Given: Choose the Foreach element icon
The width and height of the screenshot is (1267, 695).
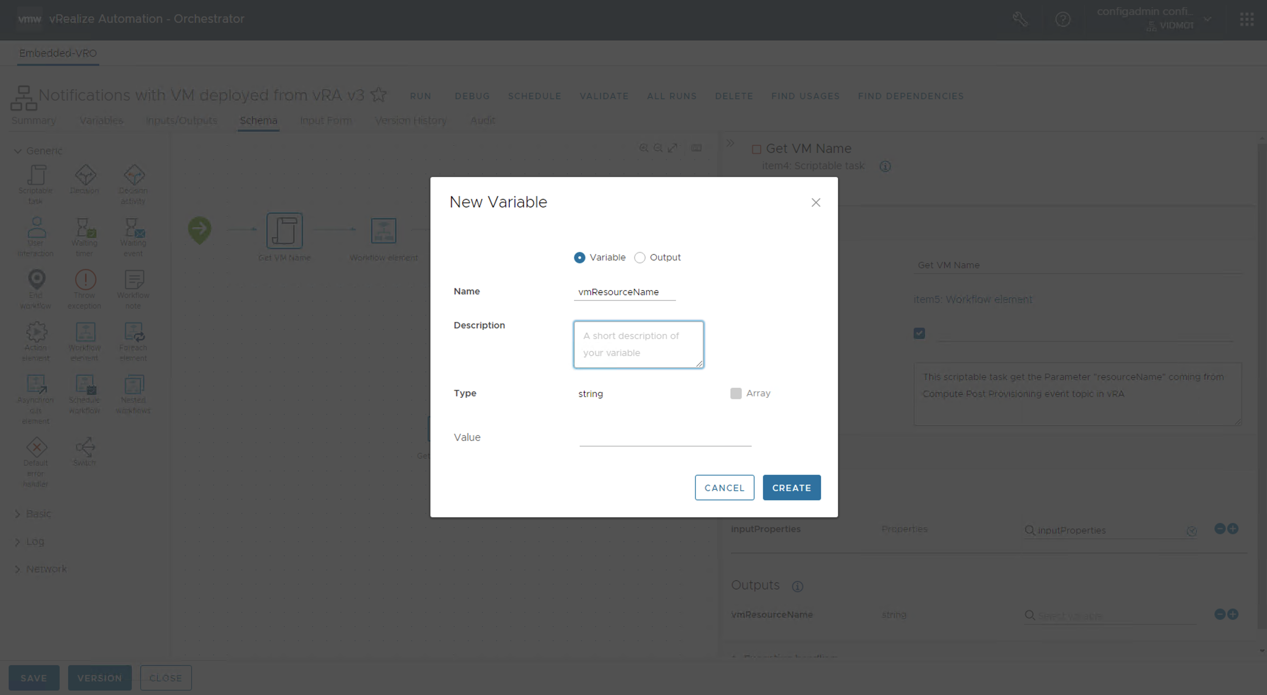Looking at the screenshot, I should click(x=133, y=333).
